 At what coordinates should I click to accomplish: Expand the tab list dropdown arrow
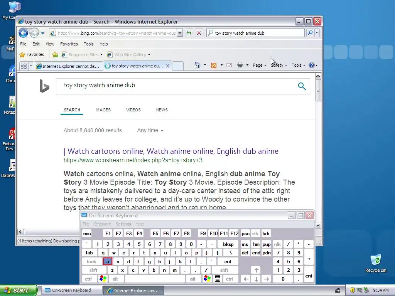pos(31,66)
